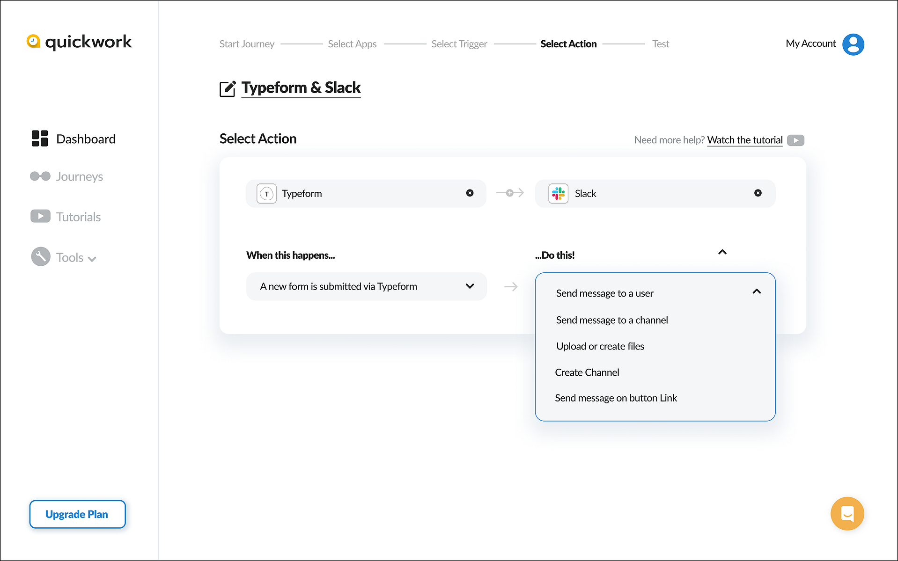Open Tutorials from the sidebar
The image size is (898, 561).
[x=79, y=217]
